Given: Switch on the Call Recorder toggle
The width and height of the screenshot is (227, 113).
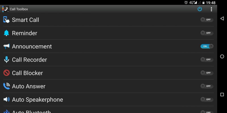Looking at the screenshot, I should click(x=207, y=60).
